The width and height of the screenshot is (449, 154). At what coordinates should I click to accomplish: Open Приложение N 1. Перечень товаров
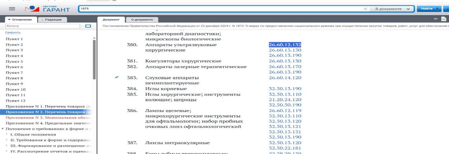(49, 106)
